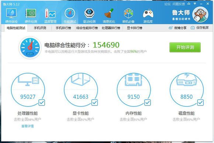Image resolution: width=214 pixels, height=143 pixels.
Task: Switch to 显卡排行榜 tab
Action: pos(135,28)
